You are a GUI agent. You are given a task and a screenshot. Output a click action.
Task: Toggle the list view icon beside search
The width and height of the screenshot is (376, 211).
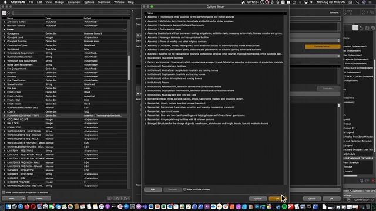(x=4, y=13)
